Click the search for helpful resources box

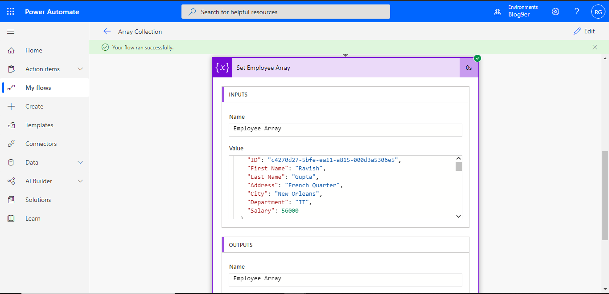tap(286, 12)
